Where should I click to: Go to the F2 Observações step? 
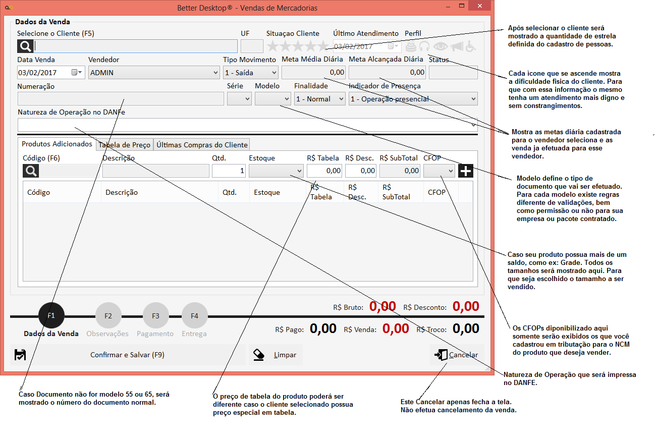[108, 316]
